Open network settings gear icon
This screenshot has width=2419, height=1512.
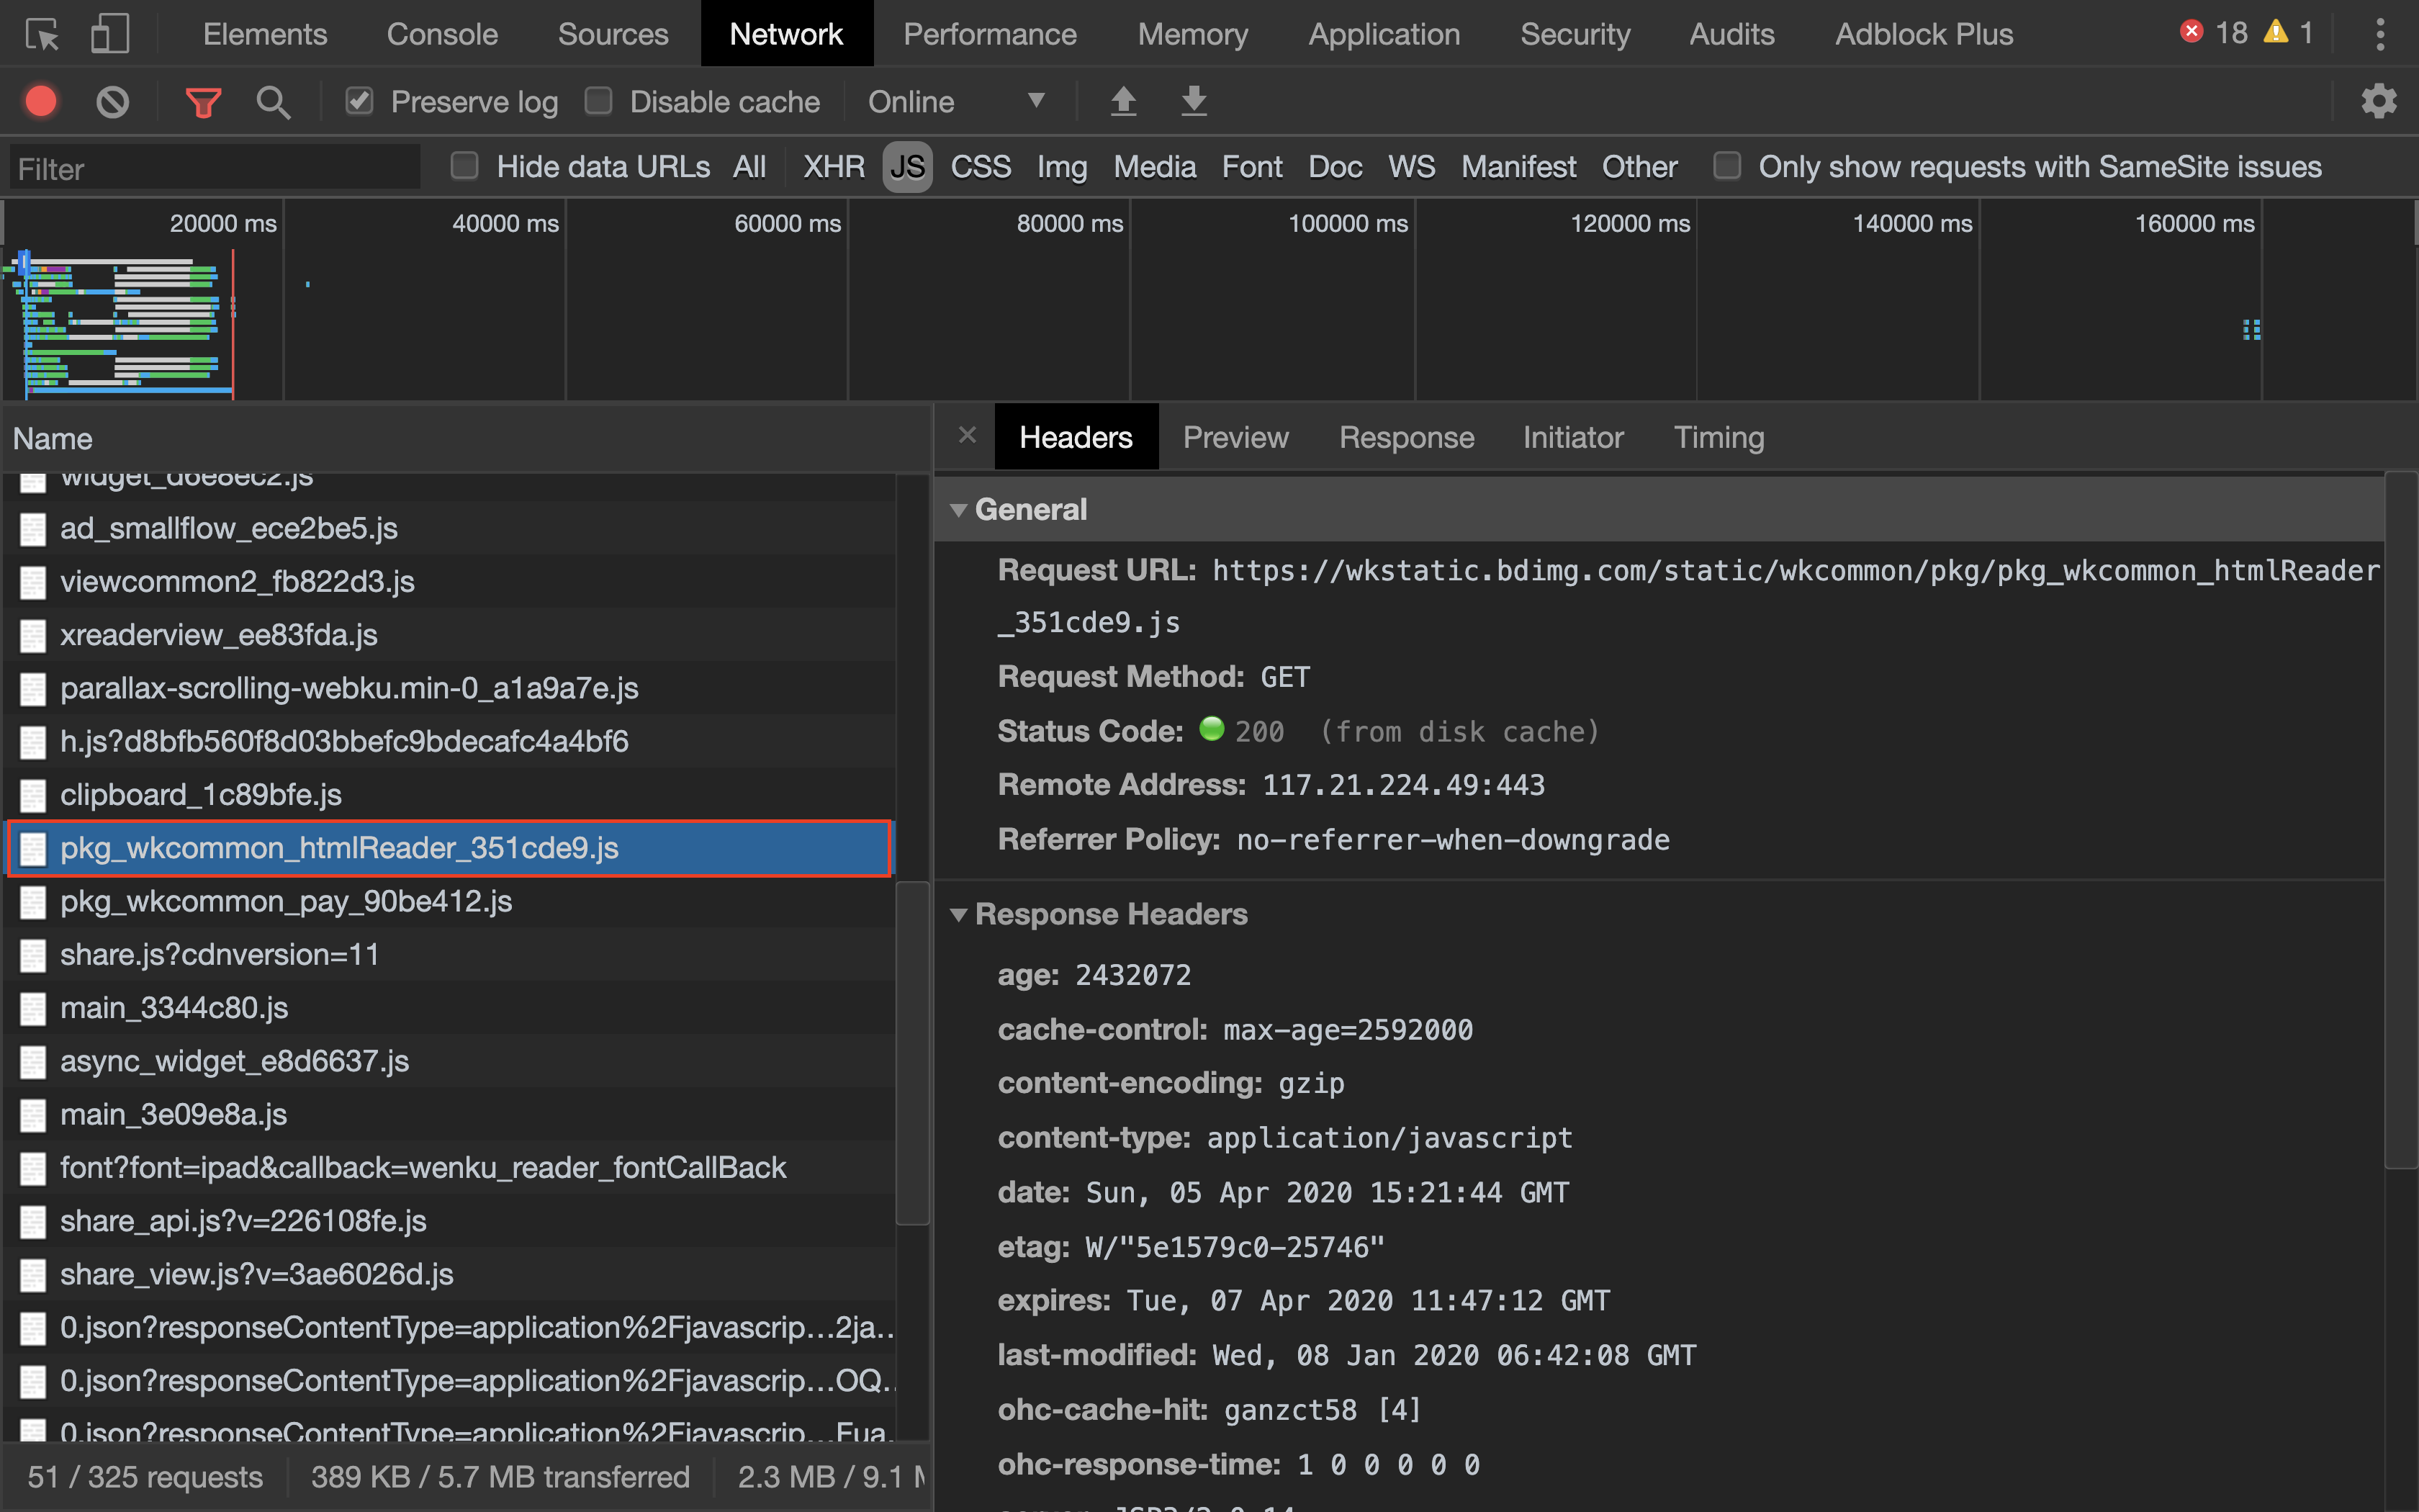coord(2378,102)
